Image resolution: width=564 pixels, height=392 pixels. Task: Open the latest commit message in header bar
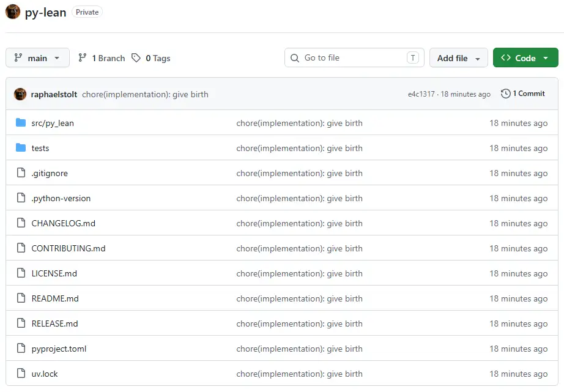[x=145, y=94]
